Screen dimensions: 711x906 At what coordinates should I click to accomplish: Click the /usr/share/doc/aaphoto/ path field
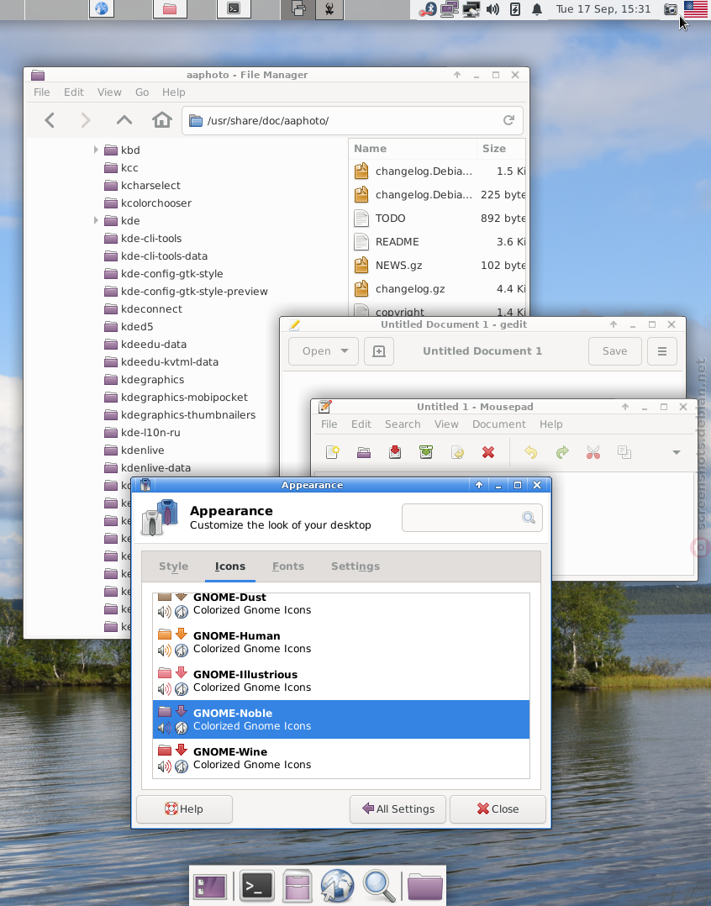[352, 120]
